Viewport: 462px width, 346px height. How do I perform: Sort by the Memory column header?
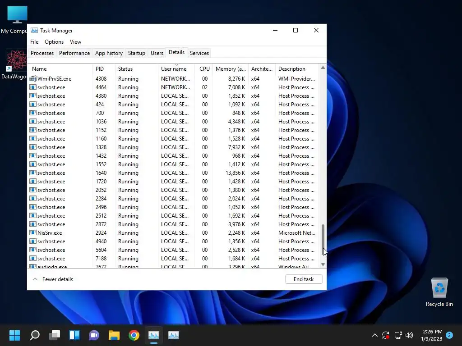coord(230,69)
